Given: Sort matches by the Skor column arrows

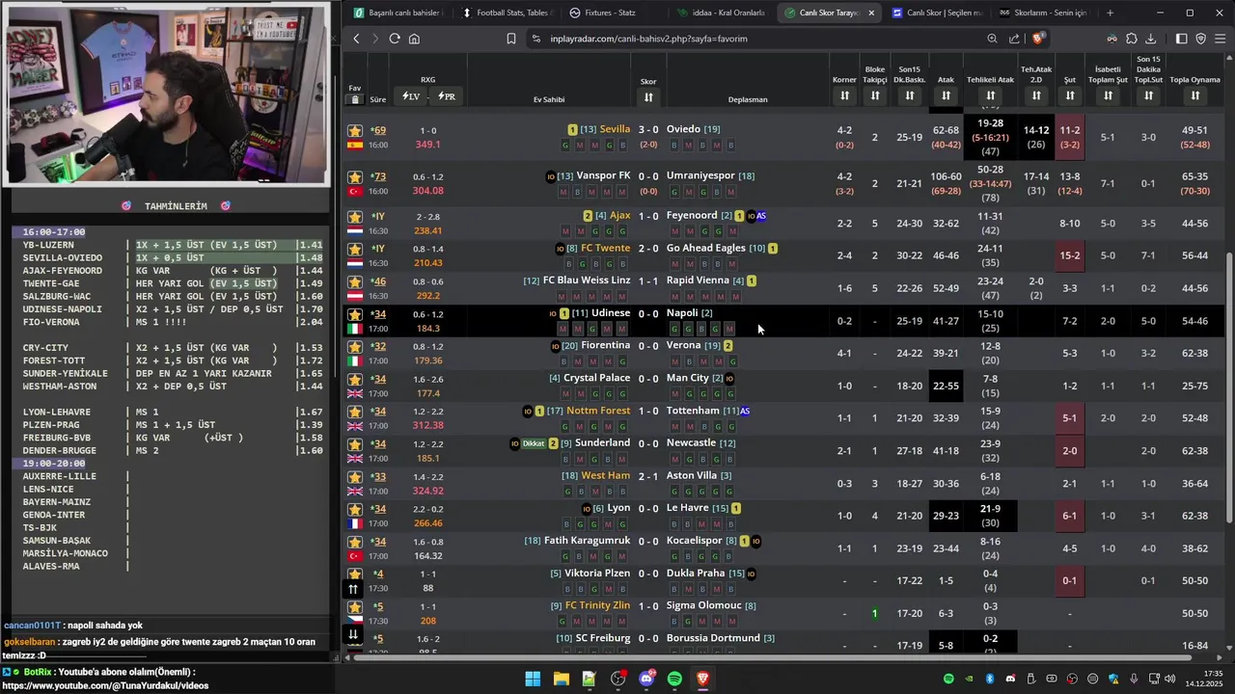Looking at the screenshot, I should 648,96.
